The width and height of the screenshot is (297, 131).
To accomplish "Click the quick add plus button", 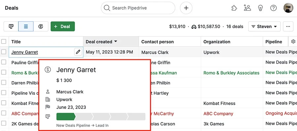I will pyautogui.click(x=186, y=8).
